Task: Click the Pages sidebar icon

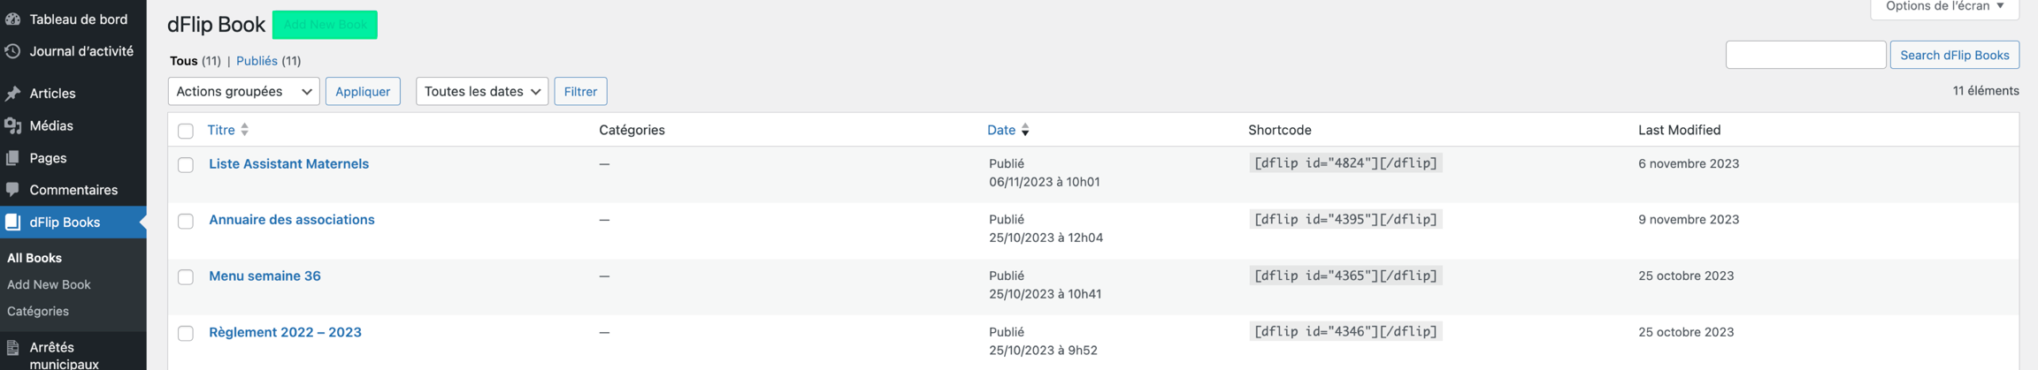Action: pos(13,158)
